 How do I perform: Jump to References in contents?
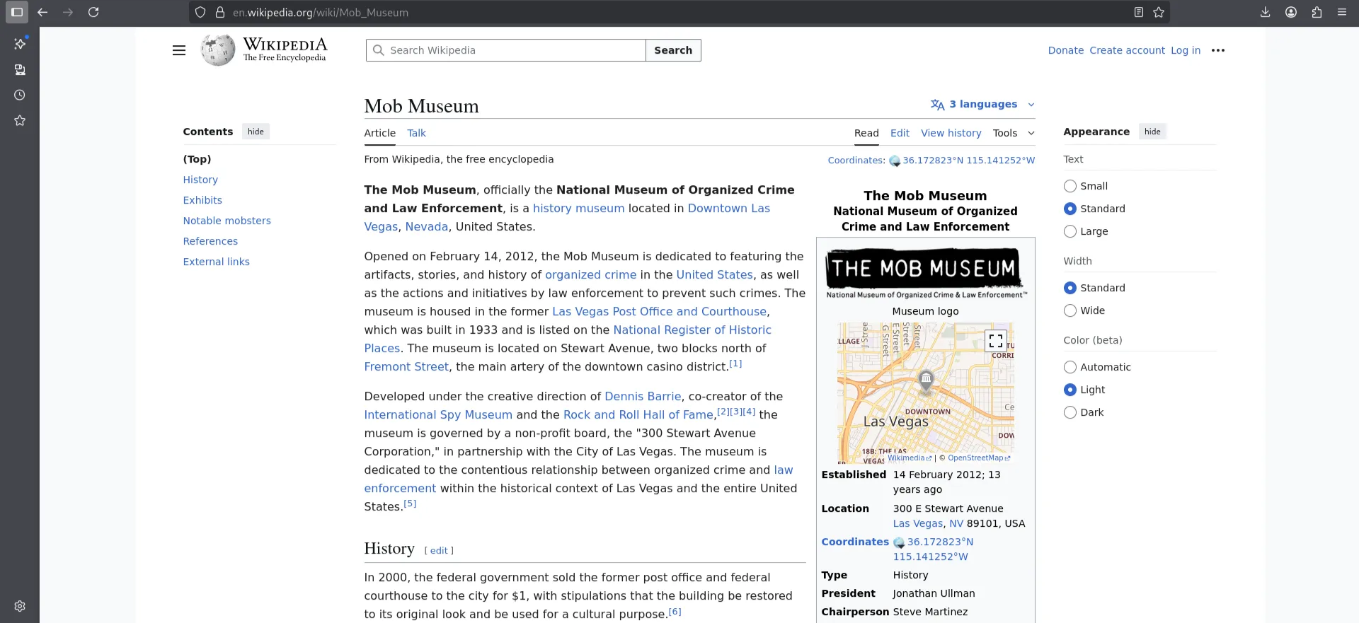click(210, 241)
